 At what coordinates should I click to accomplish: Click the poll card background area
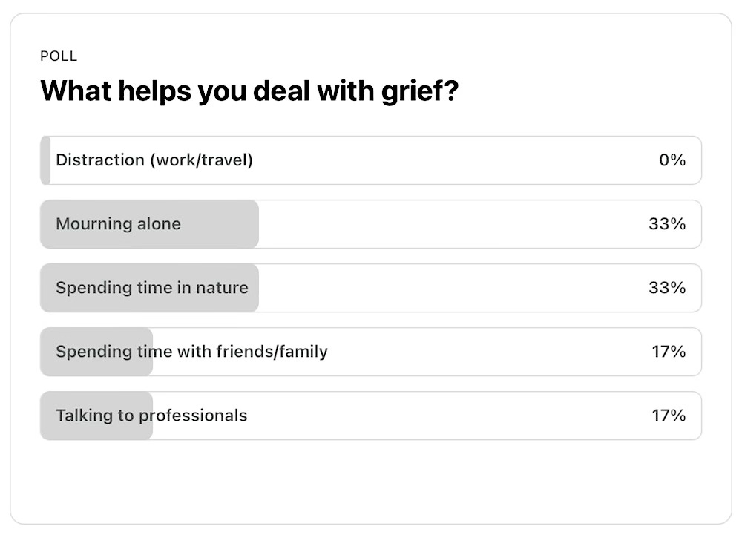371,482
